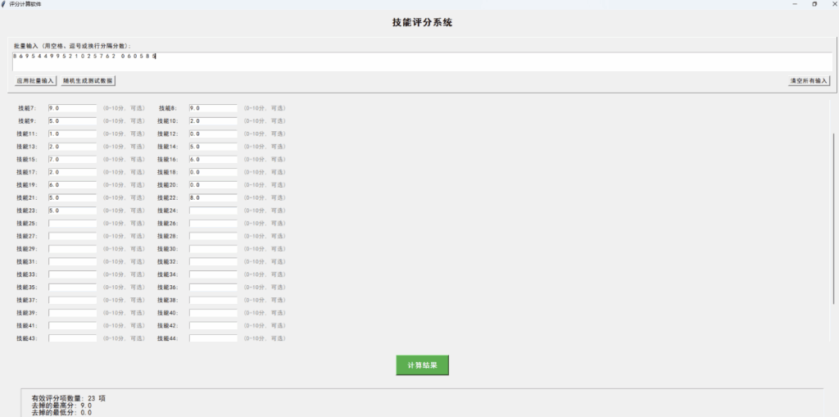Select the 技能17 score field
The image size is (839, 417).
(72, 172)
